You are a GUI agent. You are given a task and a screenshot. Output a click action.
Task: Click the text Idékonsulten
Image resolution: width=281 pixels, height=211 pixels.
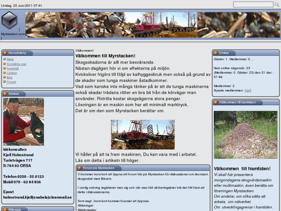point(15,149)
